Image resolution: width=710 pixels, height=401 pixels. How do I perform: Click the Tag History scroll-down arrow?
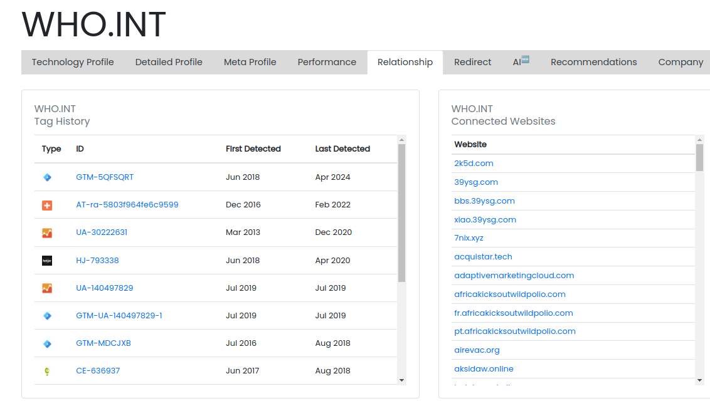click(401, 380)
